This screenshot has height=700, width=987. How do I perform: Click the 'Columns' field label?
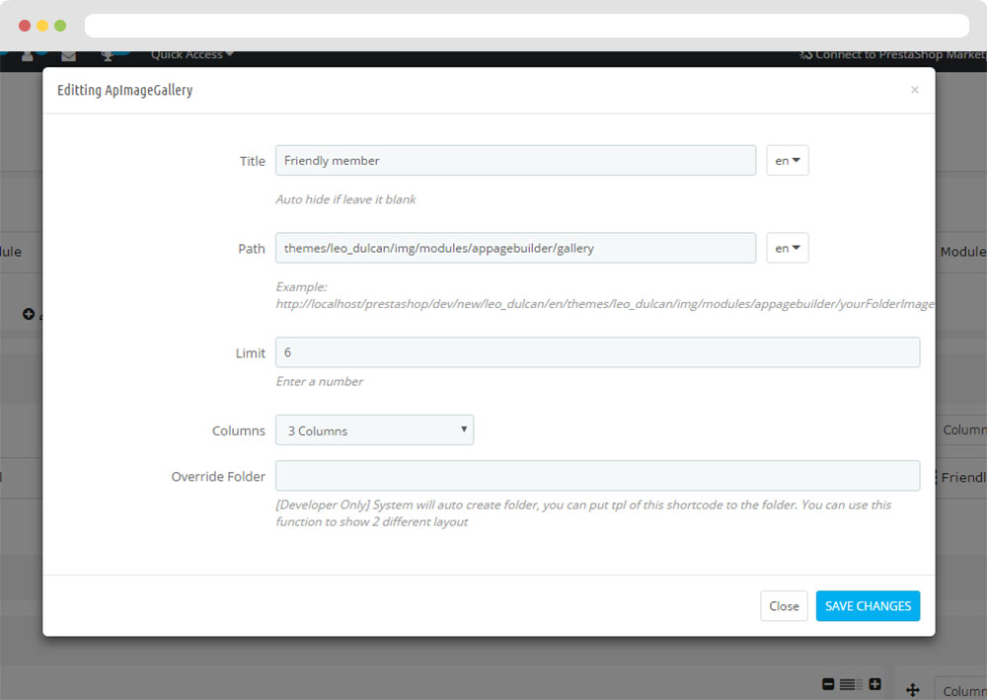click(239, 430)
